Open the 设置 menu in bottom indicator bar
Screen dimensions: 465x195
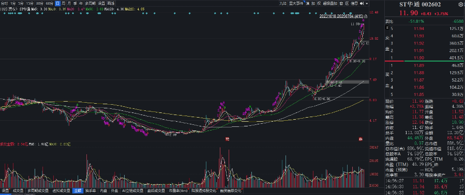click(5, 191)
